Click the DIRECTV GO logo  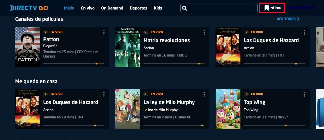click(x=29, y=8)
